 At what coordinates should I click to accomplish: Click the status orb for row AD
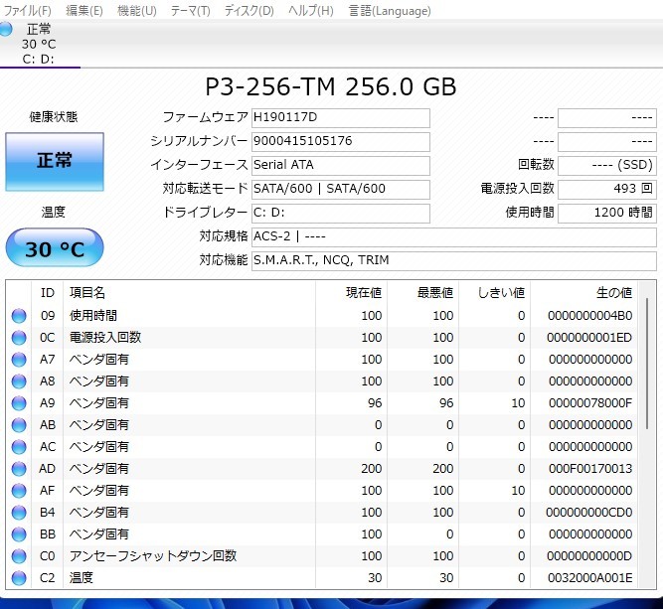[x=19, y=469]
